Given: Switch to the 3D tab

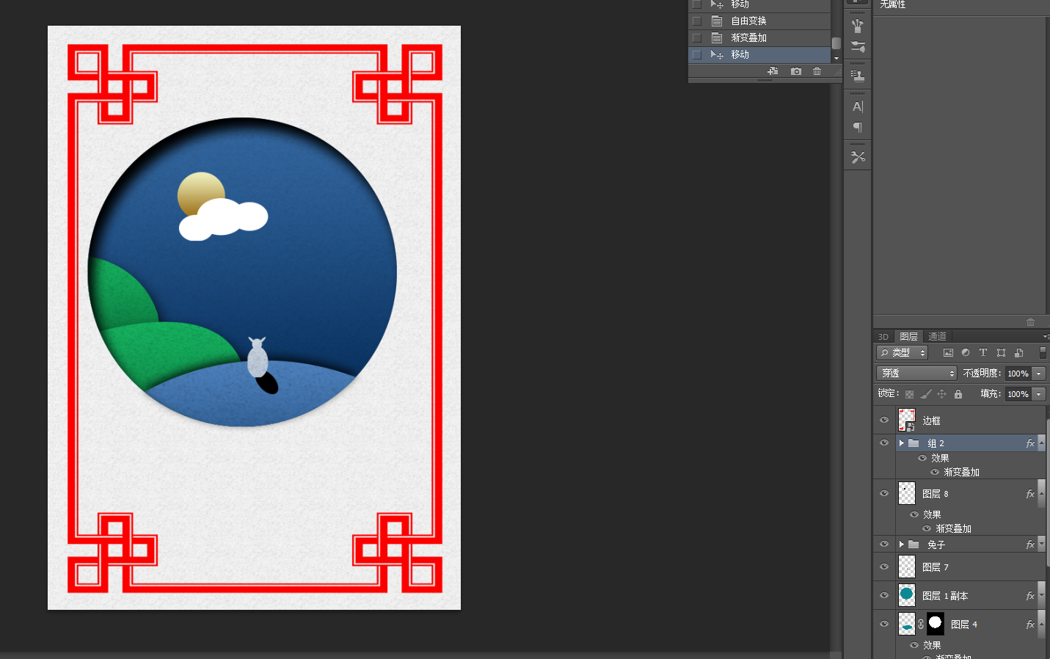Looking at the screenshot, I should [x=883, y=337].
